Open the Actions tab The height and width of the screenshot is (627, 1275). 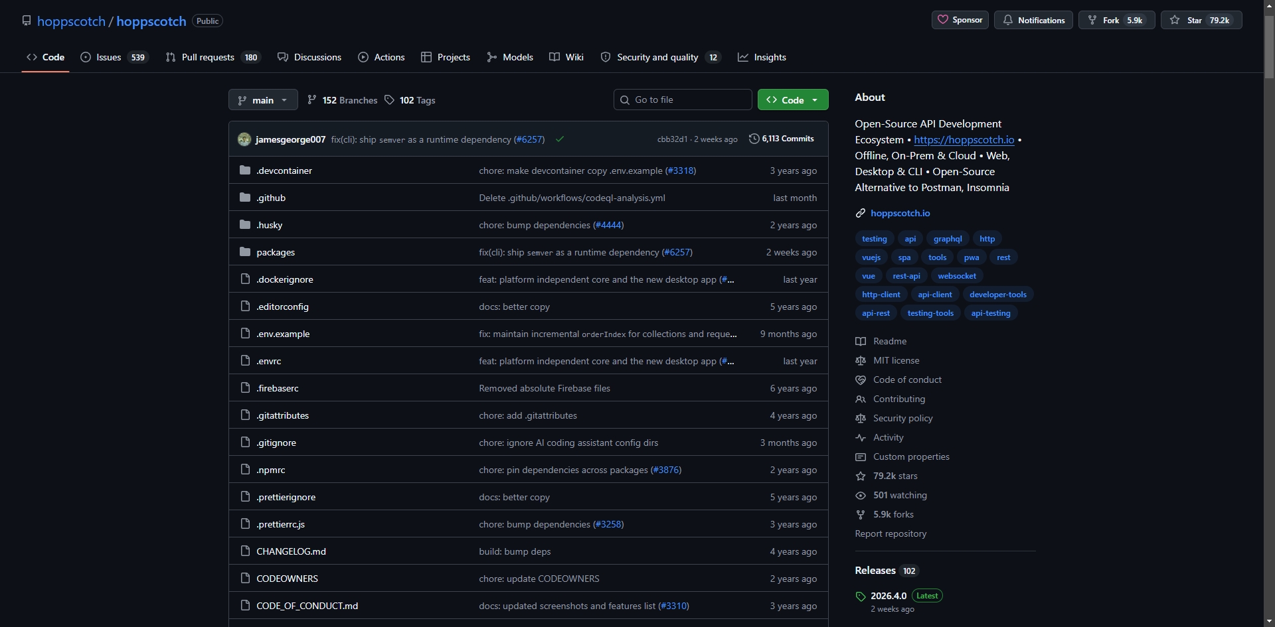(x=381, y=57)
